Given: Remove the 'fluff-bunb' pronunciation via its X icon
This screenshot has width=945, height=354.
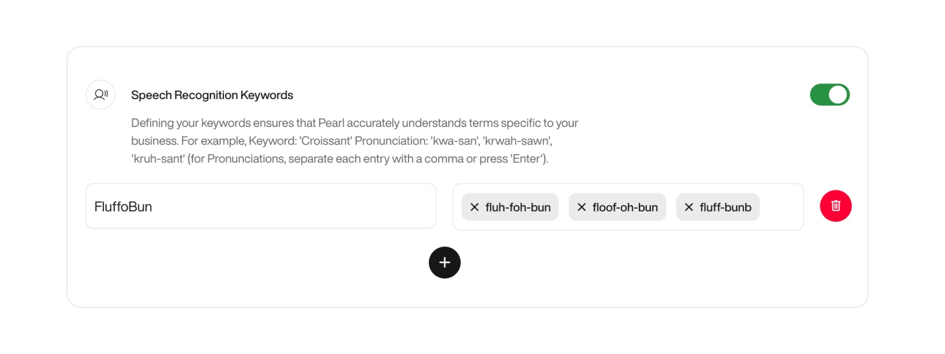Looking at the screenshot, I should (688, 207).
